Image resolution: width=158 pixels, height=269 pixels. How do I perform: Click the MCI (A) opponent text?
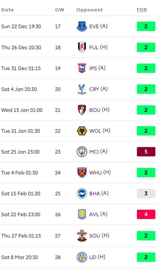coord(98,152)
